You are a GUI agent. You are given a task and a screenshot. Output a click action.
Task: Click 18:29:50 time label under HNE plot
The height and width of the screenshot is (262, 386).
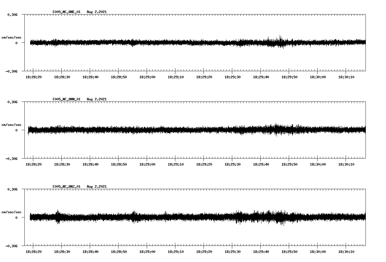[289, 77]
